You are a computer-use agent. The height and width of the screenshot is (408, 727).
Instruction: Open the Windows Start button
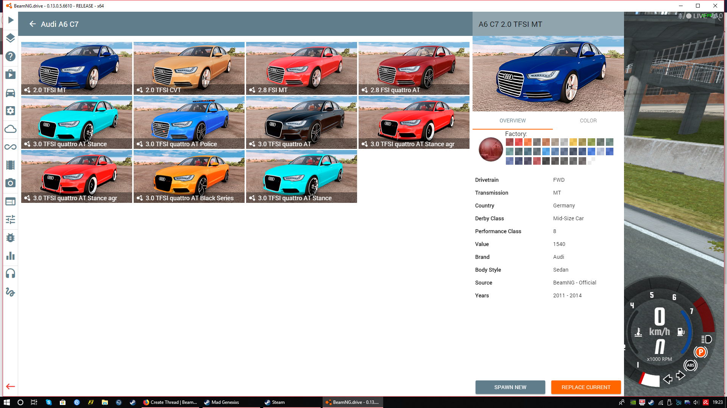pos(6,402)
